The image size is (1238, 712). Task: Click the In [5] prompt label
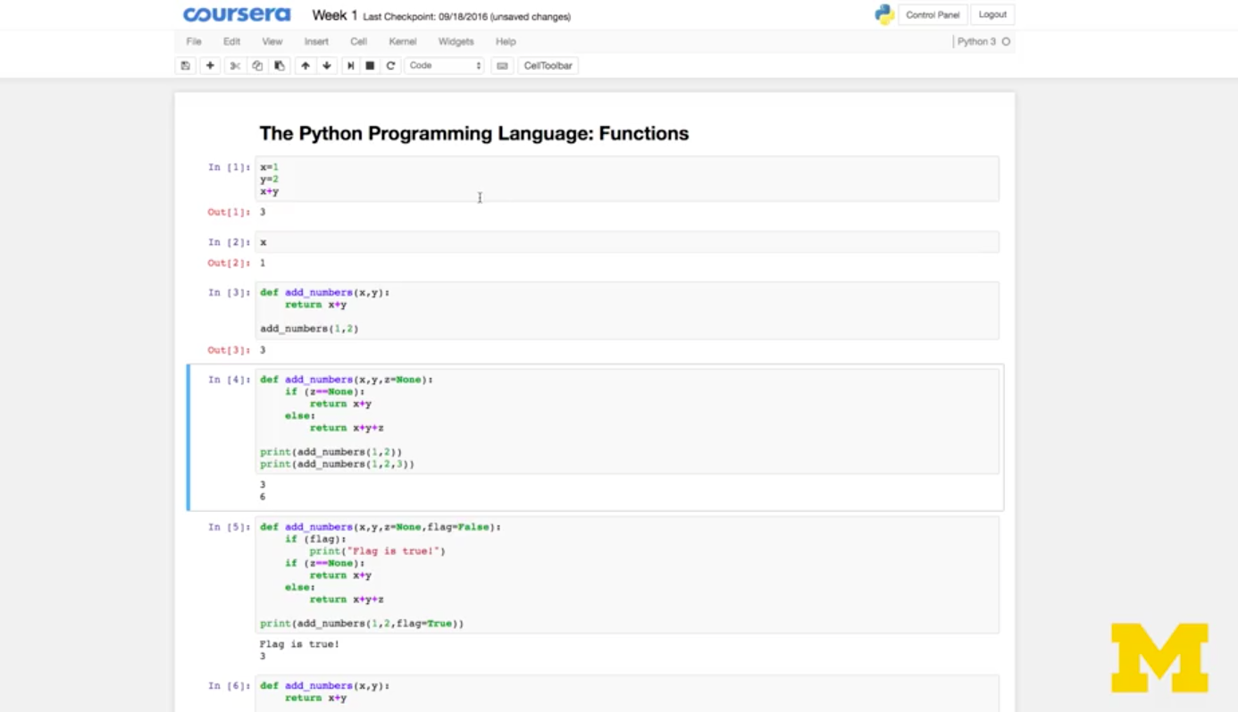(x=229, y=527)
